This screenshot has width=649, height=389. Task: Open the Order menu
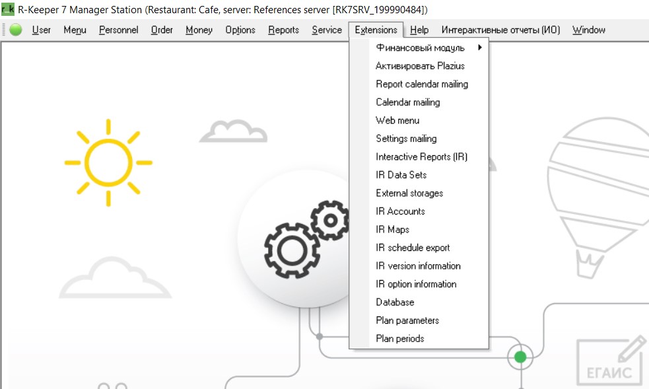tap(162, 30)
